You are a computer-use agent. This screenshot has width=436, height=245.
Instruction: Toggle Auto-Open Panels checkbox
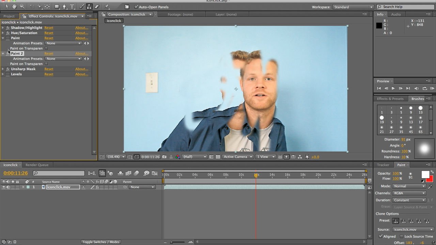point(136,7)
